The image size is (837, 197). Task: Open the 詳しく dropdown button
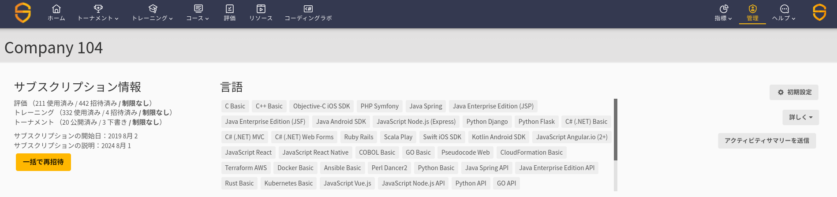click(x=800, y=117)
